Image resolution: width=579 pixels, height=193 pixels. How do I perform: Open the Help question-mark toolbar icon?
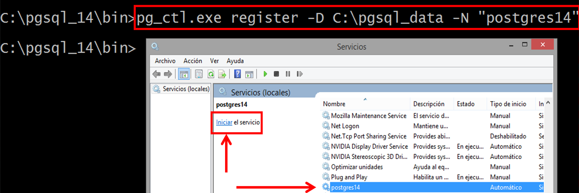[x=237, y=74]
